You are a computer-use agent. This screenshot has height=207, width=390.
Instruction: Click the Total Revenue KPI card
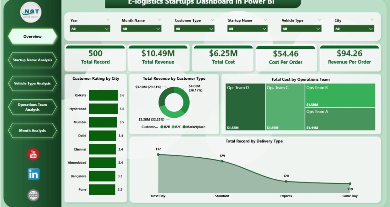pos(158,58)
